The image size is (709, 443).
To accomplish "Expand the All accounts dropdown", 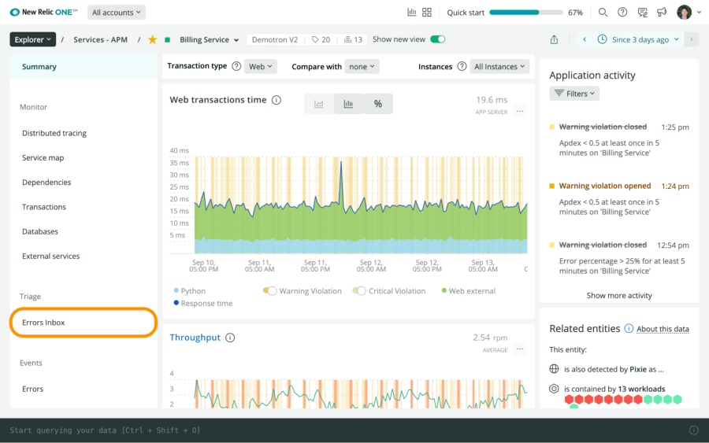I will 117,13.
